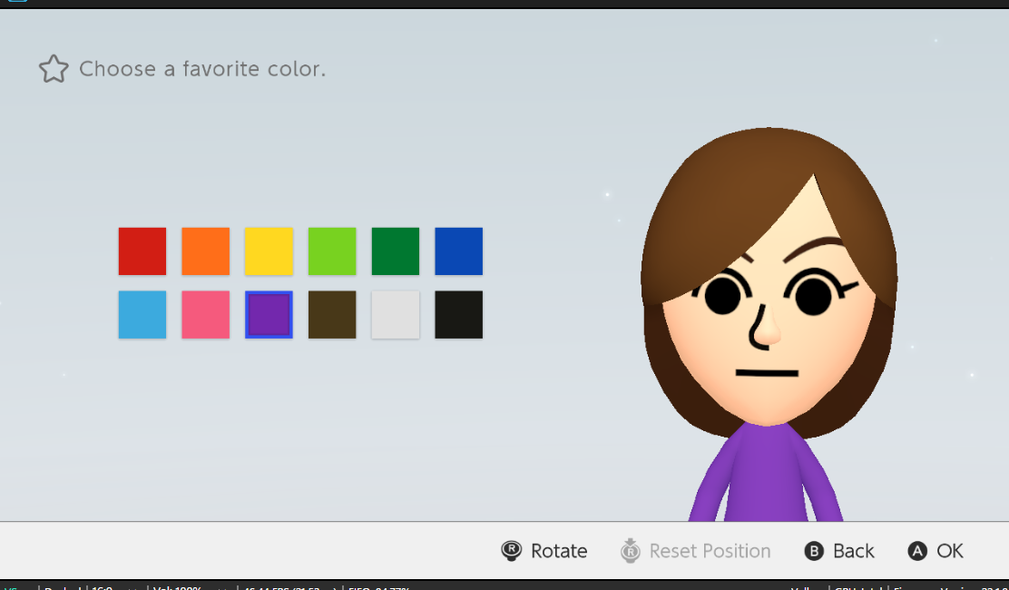1009x590 pixels.
Task: Choose the light blue color swatch
Action: (142, 315)
